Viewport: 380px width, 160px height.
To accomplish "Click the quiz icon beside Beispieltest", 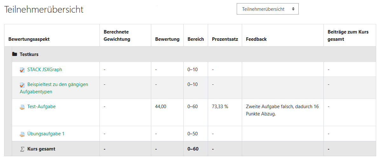I will [22, 85].
